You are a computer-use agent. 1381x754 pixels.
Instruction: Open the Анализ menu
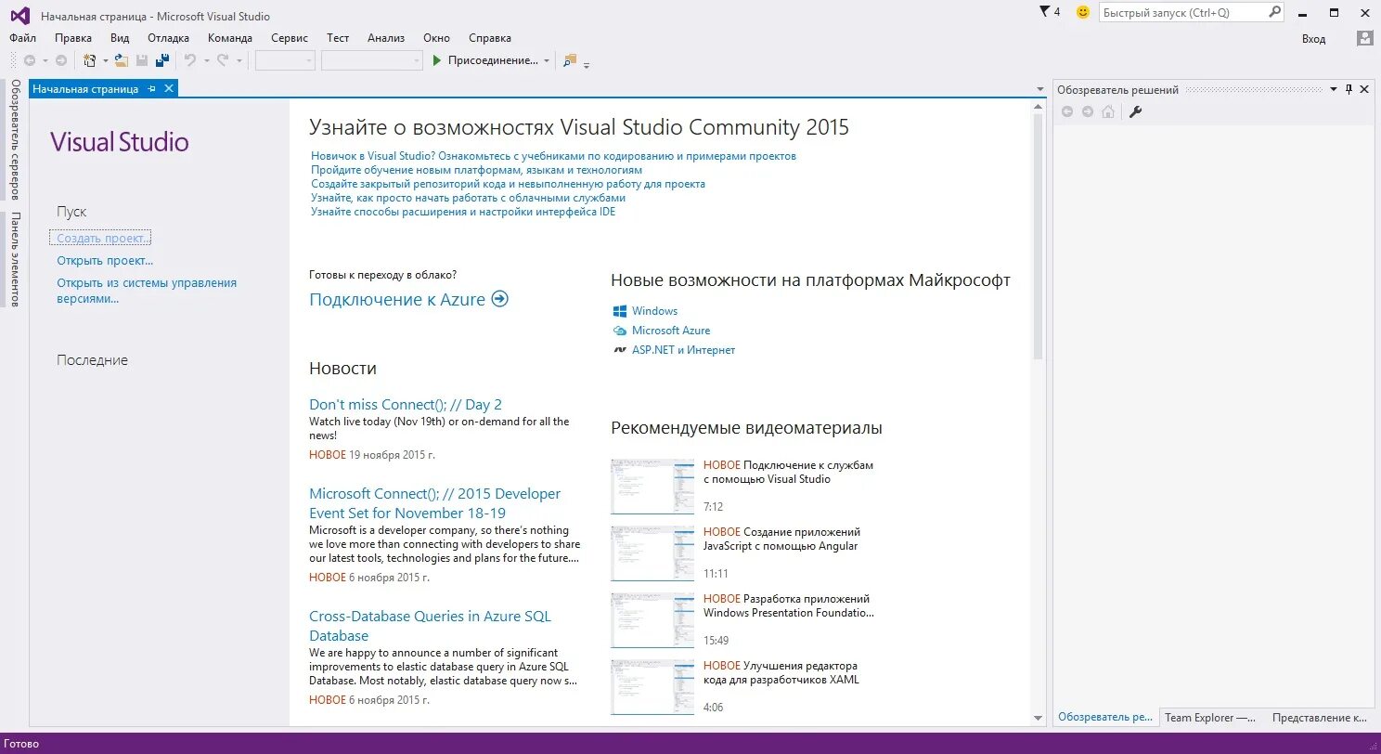point(386,38)
